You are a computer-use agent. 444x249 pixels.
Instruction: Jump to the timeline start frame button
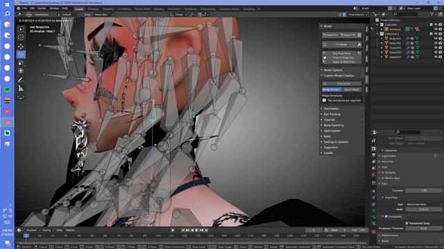pyautogui.click(x=183, y=230)
